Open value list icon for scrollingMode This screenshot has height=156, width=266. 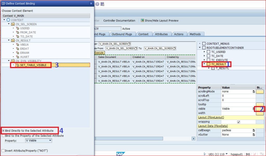(x=254, y=92)
